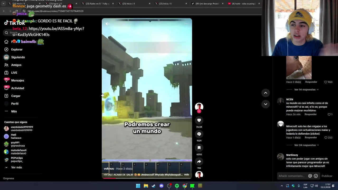Open Perfil in the sidebar
338x190 pixels.
(15, 104)
